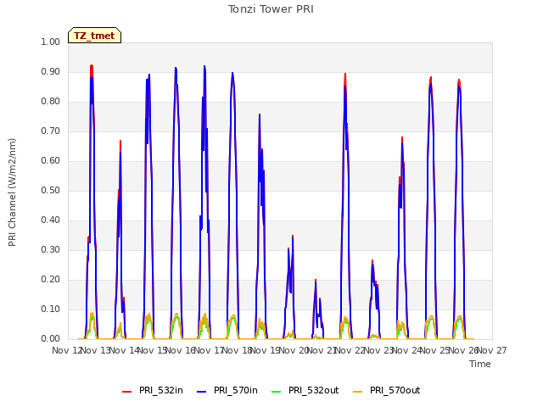The height and width of the screenshot is (407, 543).
Task: Click the Nov 27 x-axis tick label
Action: (x=492, y=350)
